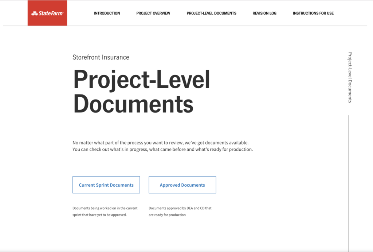Click the caption under Approved Documents
Image resolution: width=373 pixels, height=252 pixels.
[x=180, y=211]
